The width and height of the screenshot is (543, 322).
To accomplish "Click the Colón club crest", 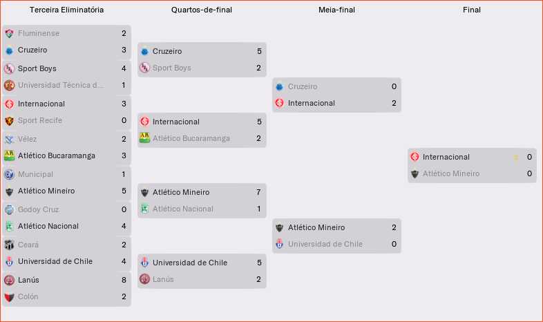I will coord(10,296).
